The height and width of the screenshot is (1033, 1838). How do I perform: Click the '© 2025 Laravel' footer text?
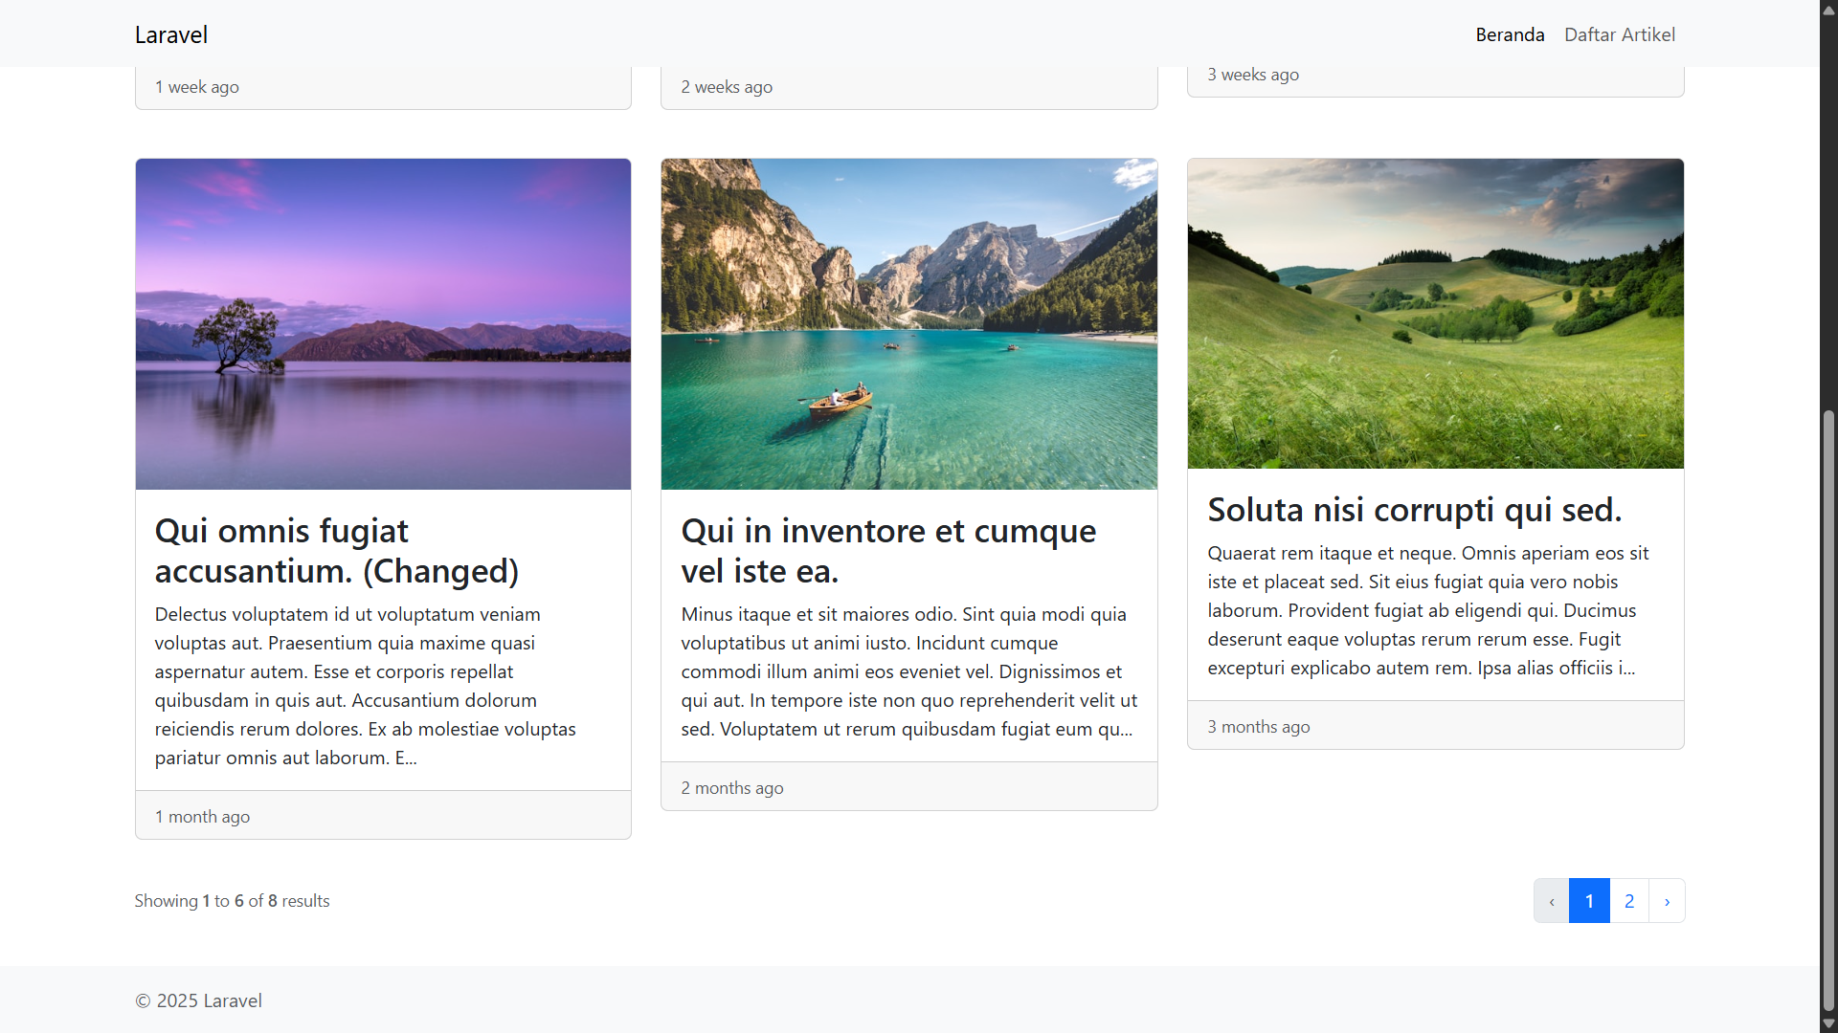pyautogui.click(x=198, y=1000)
